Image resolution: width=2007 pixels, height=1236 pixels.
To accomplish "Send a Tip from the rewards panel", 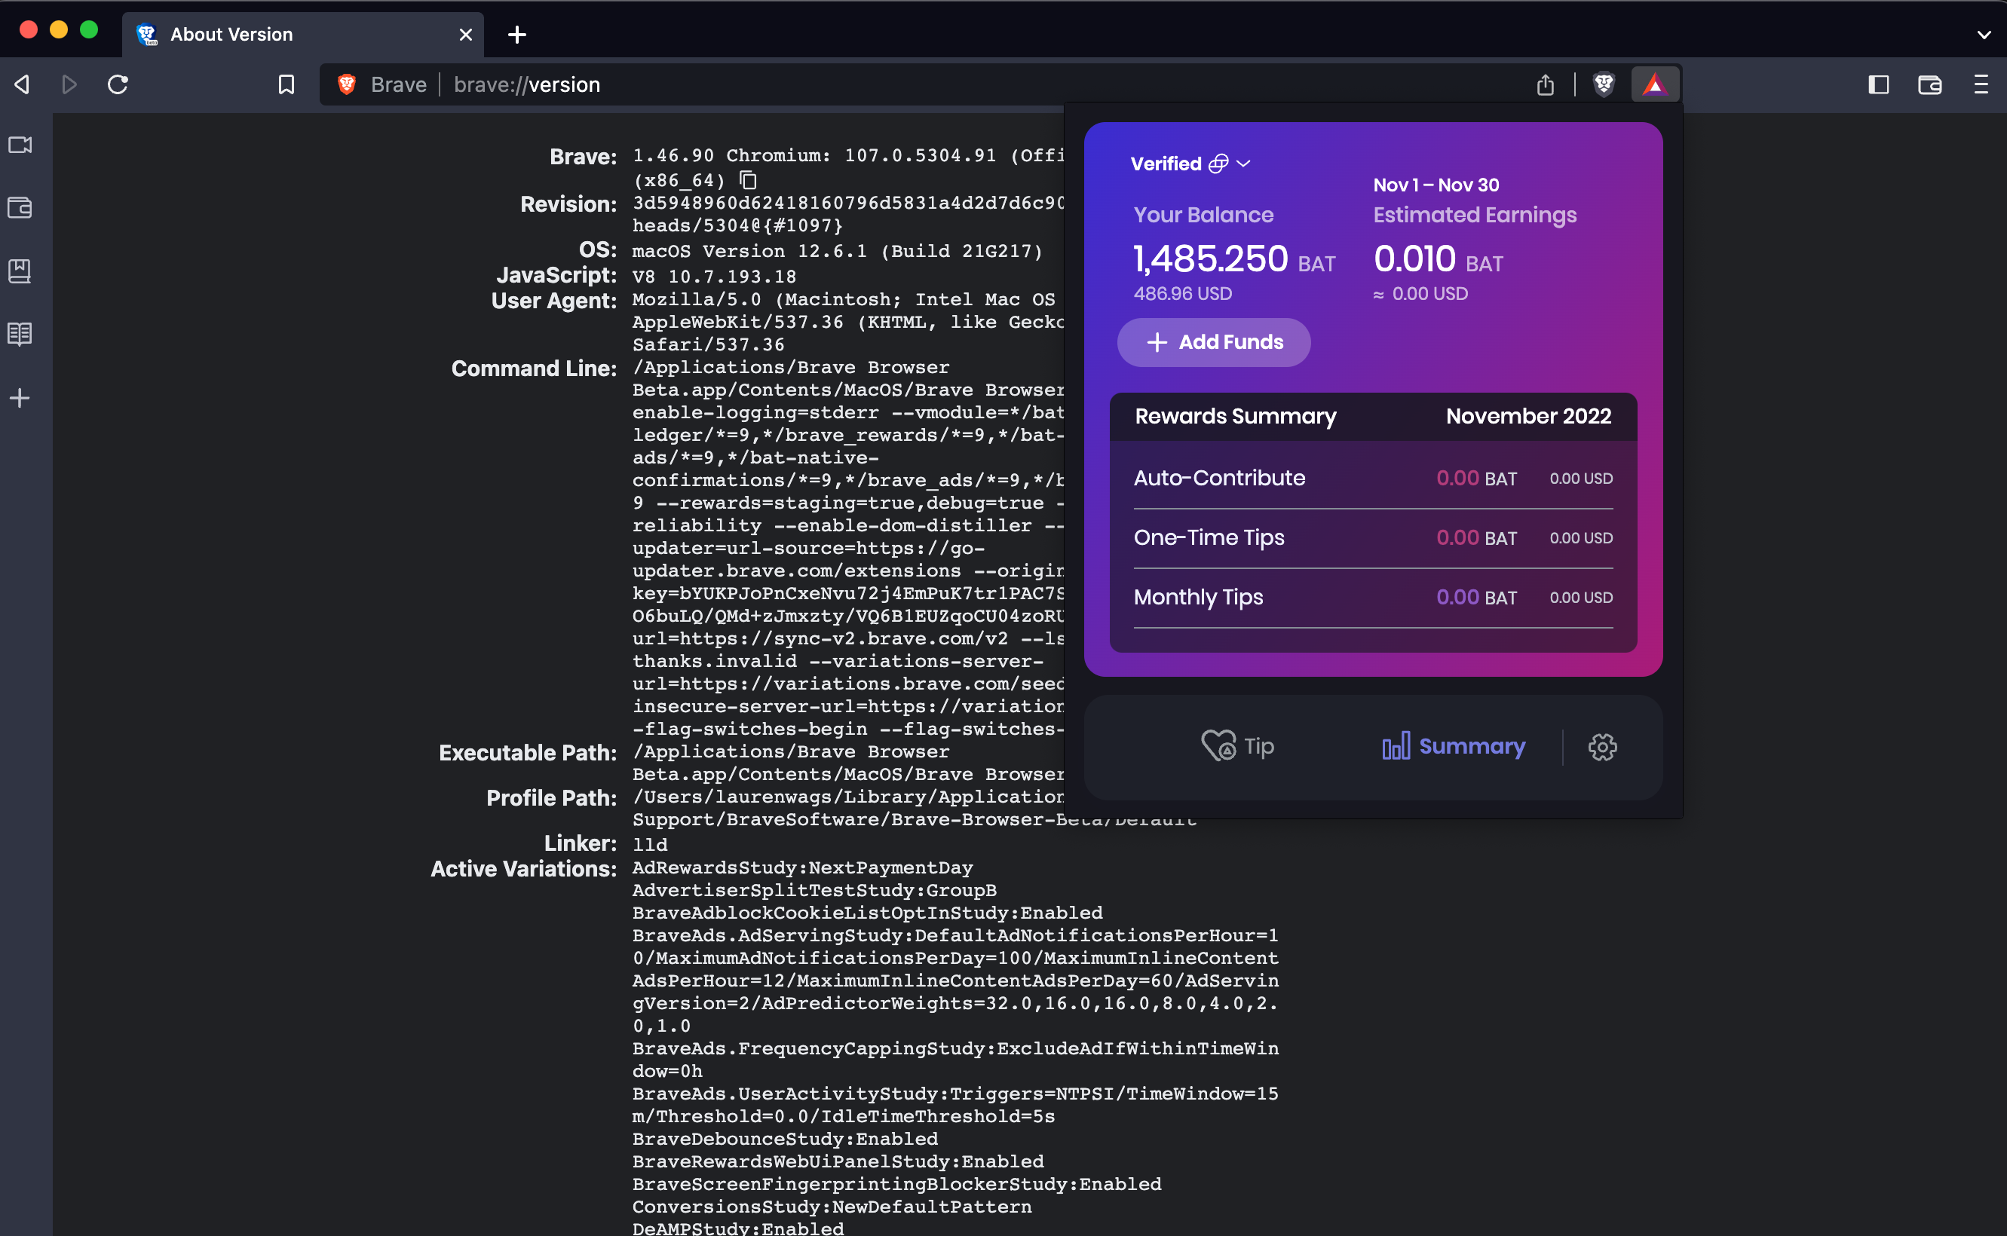I will click(x=1238, y=745).
